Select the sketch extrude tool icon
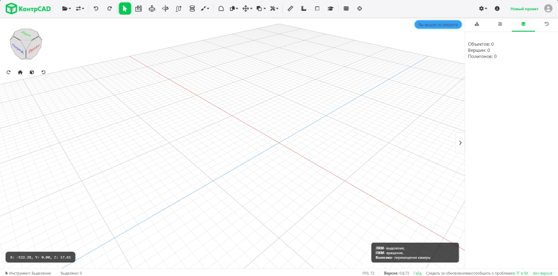Screen dimensions: 558x276 point(139,8)
